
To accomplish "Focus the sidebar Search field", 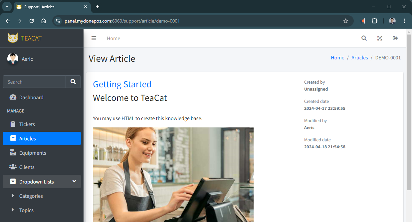I will tap(35, 82).
